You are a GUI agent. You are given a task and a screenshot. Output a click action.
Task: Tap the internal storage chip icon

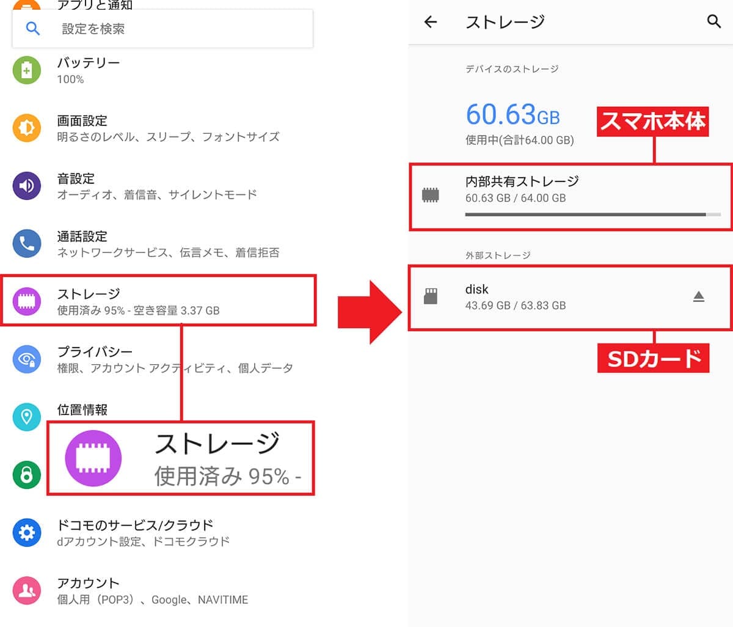click(431, 196)
